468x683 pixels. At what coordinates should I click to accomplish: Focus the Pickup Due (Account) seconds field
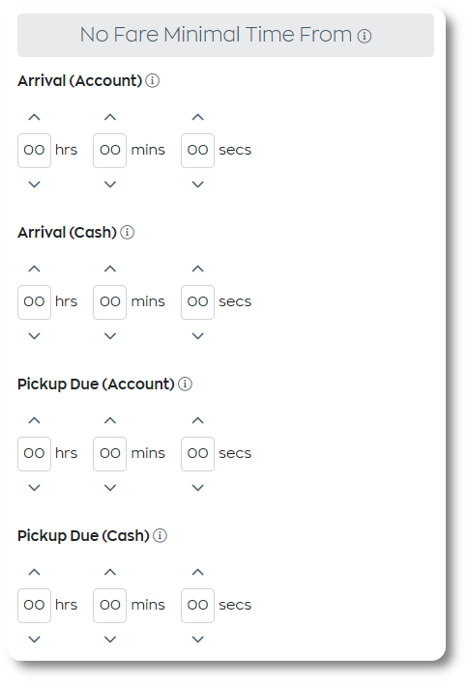[x=197, y=454]
